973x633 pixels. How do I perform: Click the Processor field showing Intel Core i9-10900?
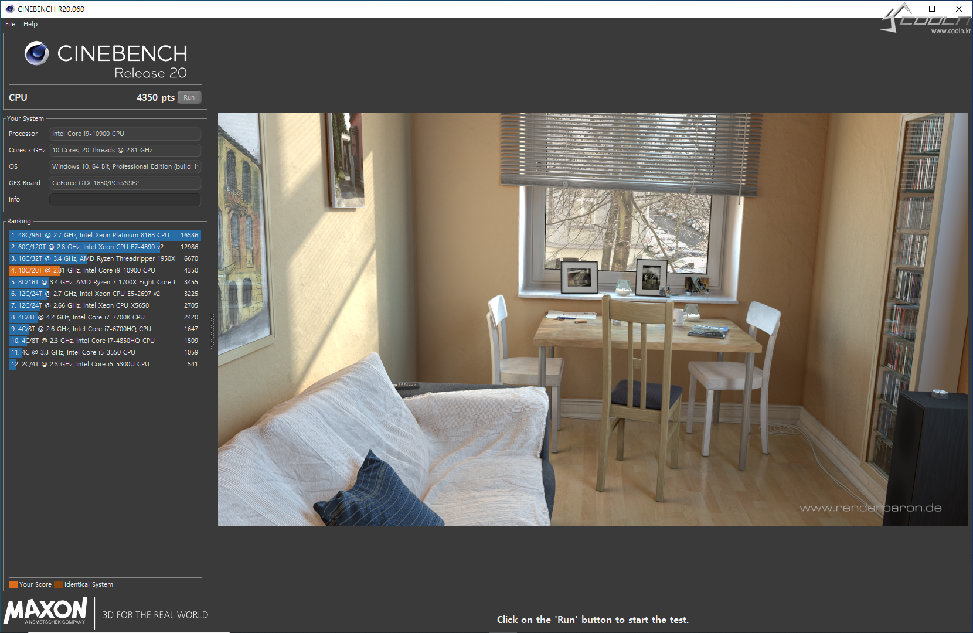pyautogui.click(x=125, y=134)
